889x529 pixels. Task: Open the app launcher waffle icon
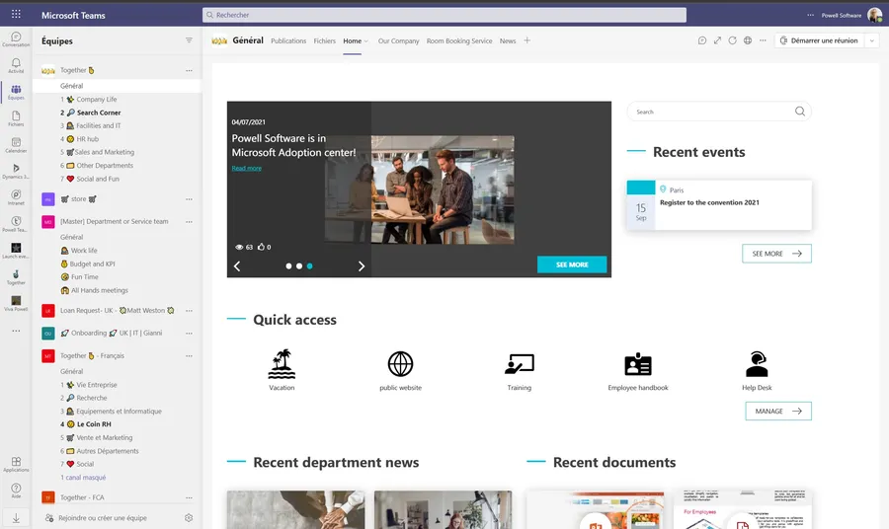point(16,14)
